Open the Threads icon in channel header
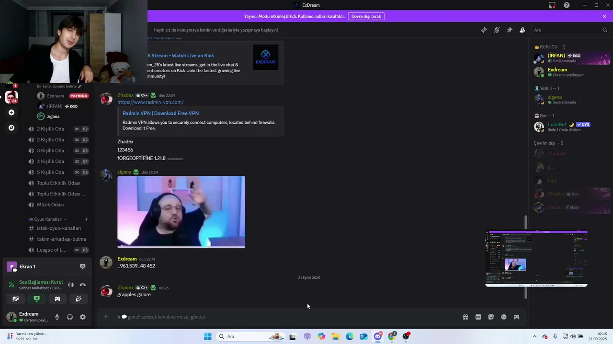Screen dimensions: 613x344 tap(484, 30)
